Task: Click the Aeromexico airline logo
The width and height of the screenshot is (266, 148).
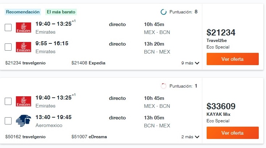Action: coord(24,121)
